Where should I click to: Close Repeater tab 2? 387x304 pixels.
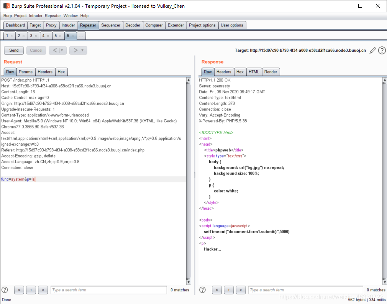[23, 36]
